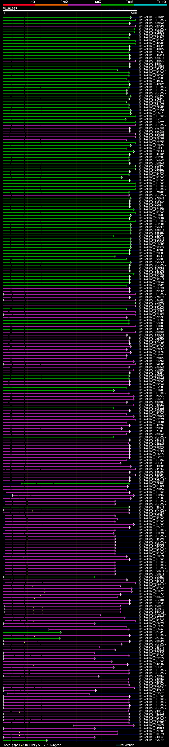
Task: Select the UniRef100_Q6P285 label
Action: [152, 78]
